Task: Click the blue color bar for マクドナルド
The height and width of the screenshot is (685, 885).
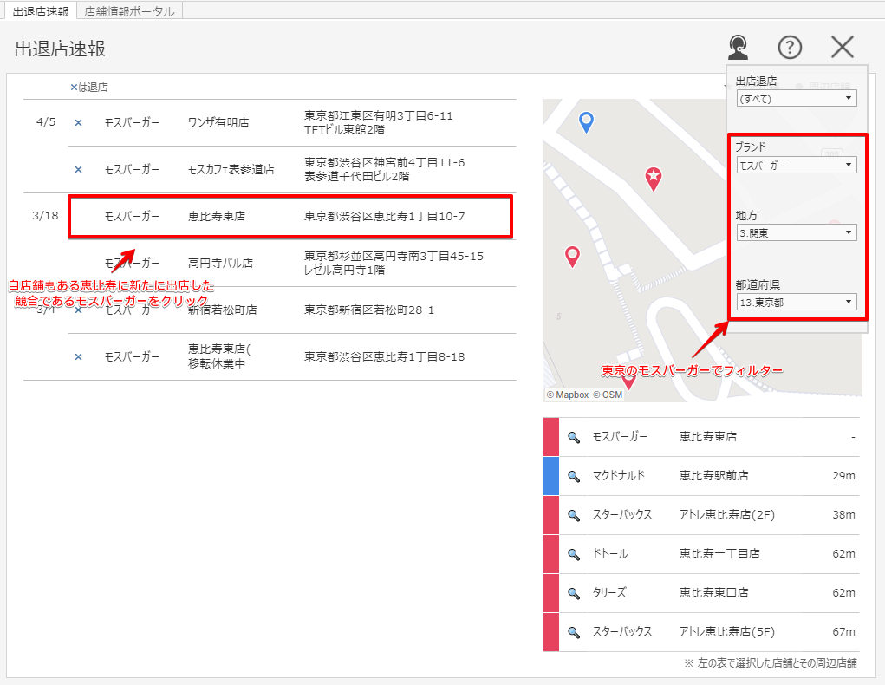Action: click(551, 476)
